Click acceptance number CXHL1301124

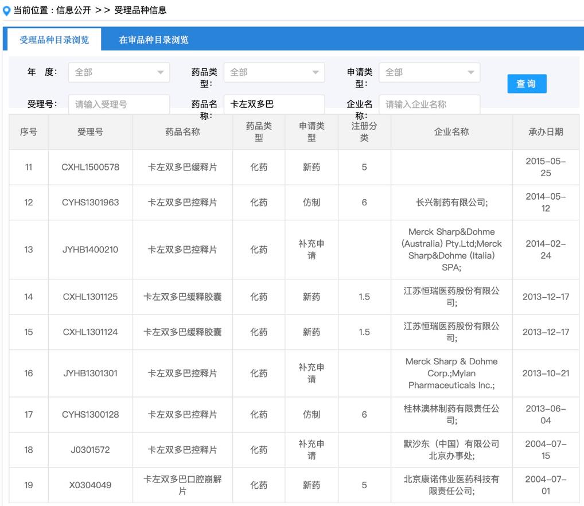(90, 332)
